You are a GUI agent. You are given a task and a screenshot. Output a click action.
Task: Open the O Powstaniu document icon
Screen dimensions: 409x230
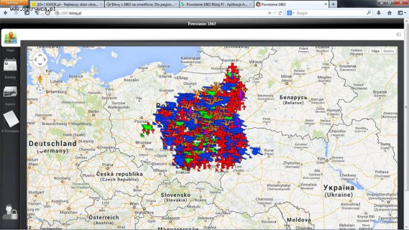point(11,119)
